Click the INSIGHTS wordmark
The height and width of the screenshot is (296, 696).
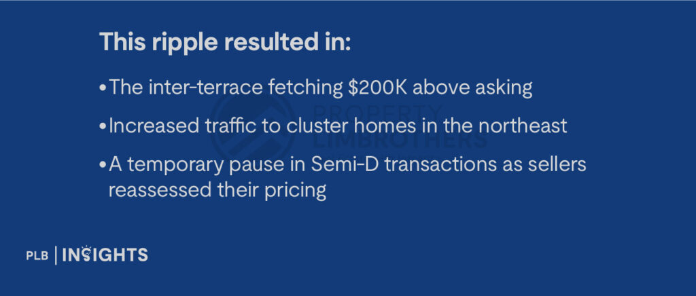(105, 255)
